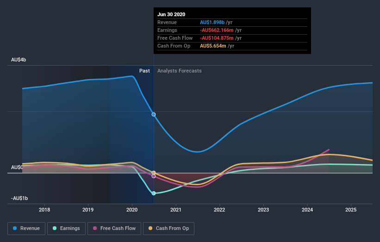Viewport: 380px width, 242px height.
Task: Click the -AU$662.166m earnings value
Action: click(217, 30)
